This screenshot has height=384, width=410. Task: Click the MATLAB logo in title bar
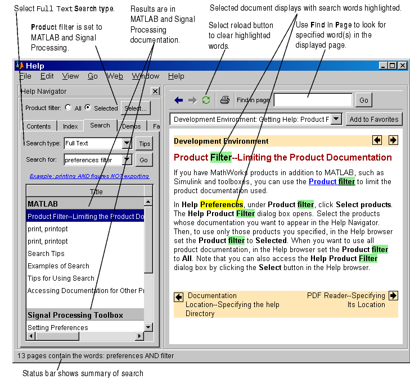[20, 65]
